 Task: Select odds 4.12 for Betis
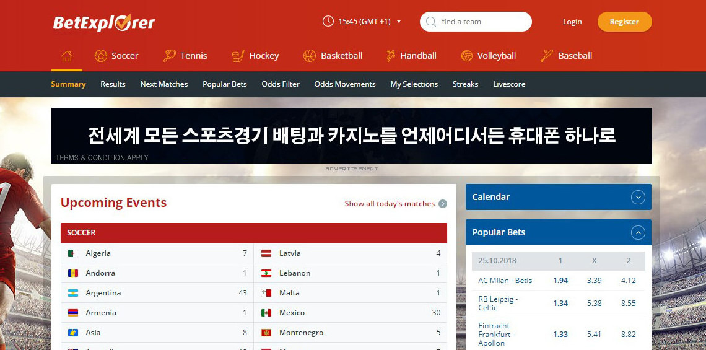click(629, 280)
